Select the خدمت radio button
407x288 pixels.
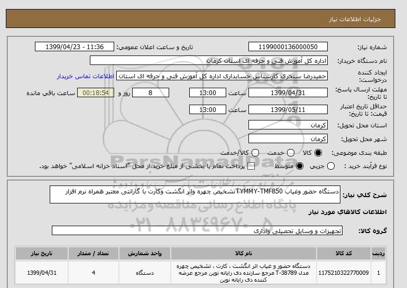click(291, 153)
